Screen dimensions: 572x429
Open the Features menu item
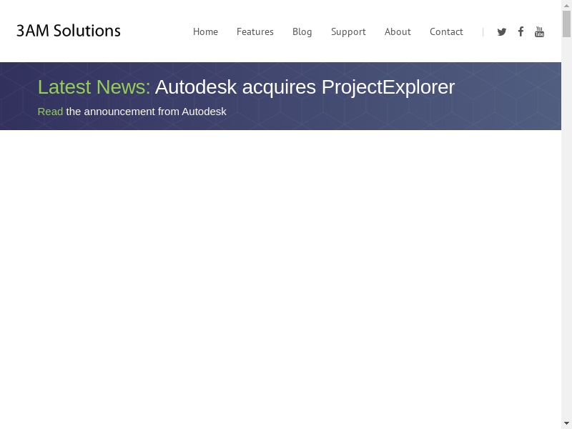[255, 31]
